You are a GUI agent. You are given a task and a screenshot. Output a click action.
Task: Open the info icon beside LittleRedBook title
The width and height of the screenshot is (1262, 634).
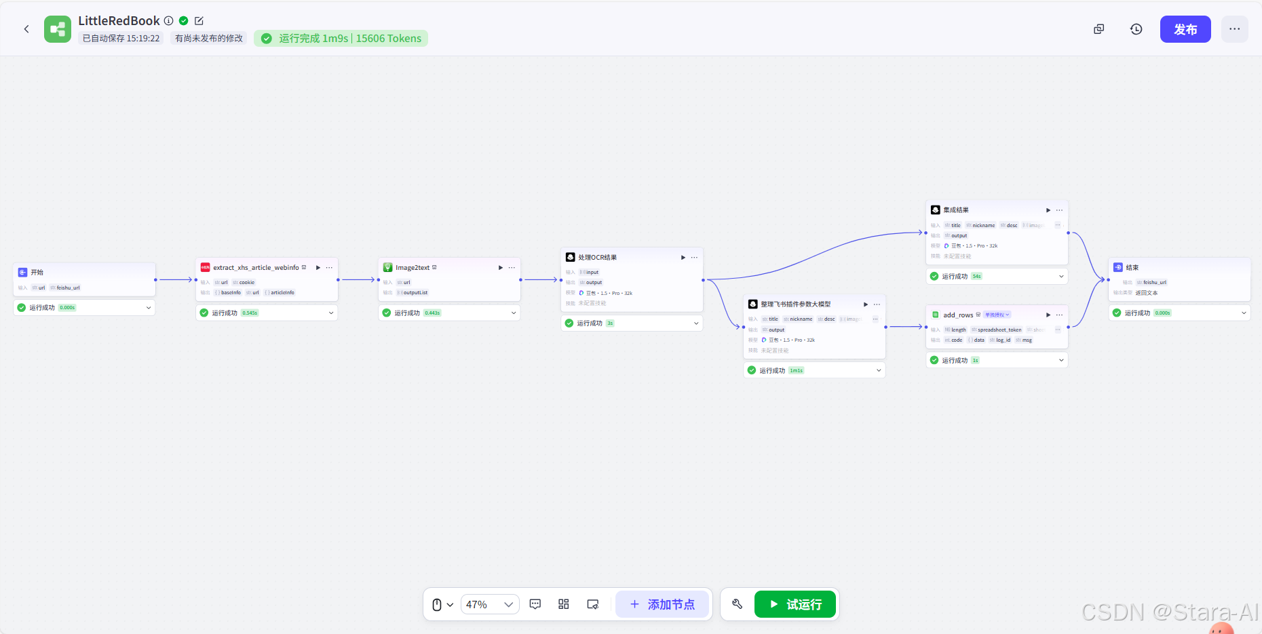[x=169, y=21]
